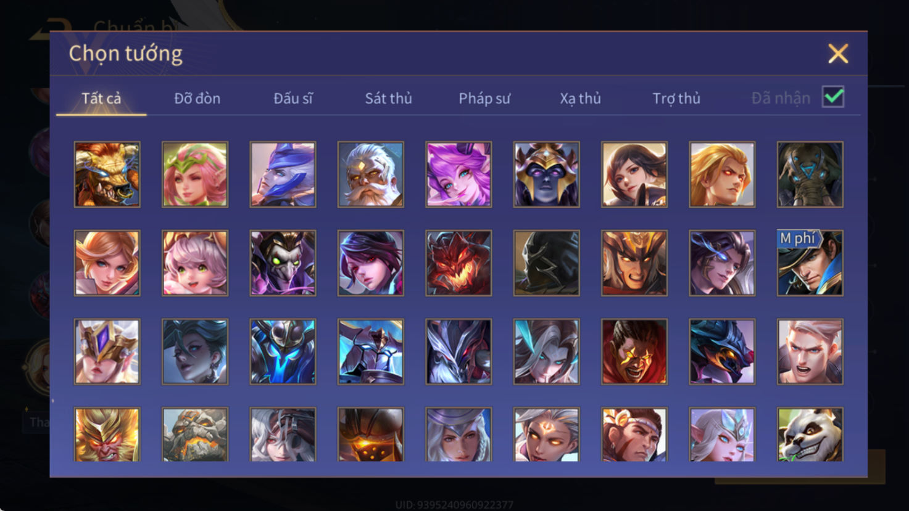This screenshot has width=909, height=511.
Task: Switch to the 'Xạ thủ' tab
Action: coord(580,98)
